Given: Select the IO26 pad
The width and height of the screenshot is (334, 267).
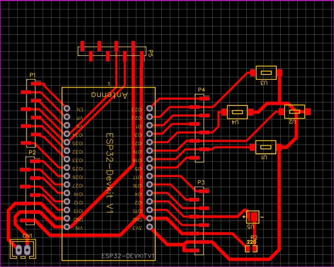Looking at the screenshot, I should pos(67,176).
